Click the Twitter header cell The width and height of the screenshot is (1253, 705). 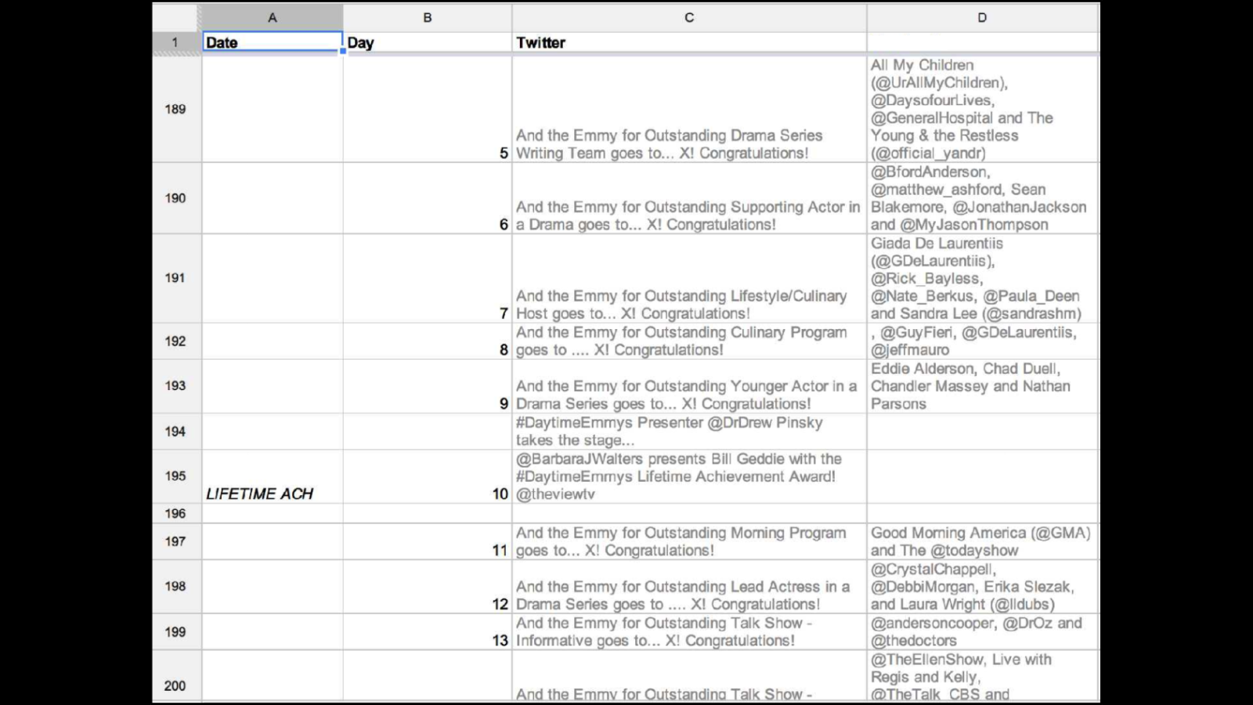pyautogui.click(x=689, y=42)
